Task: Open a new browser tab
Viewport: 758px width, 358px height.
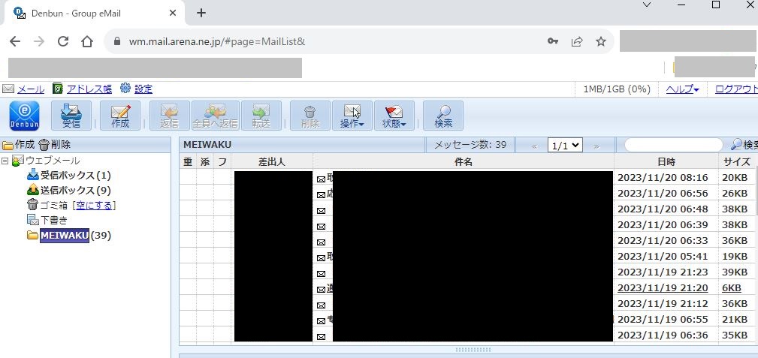Action: [201, 13]
